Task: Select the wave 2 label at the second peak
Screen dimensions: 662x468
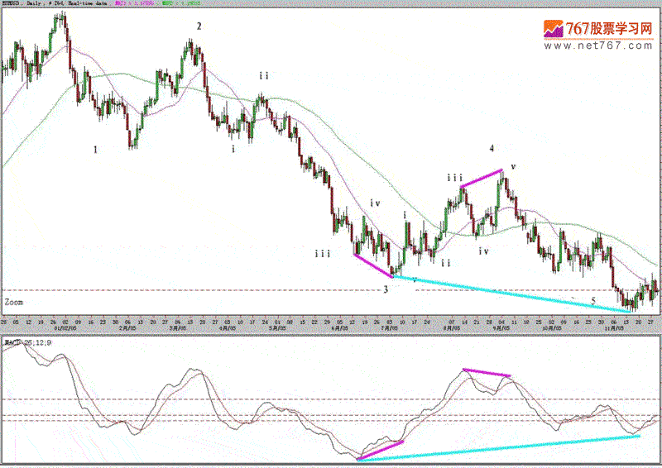Action: click(199, 26)
